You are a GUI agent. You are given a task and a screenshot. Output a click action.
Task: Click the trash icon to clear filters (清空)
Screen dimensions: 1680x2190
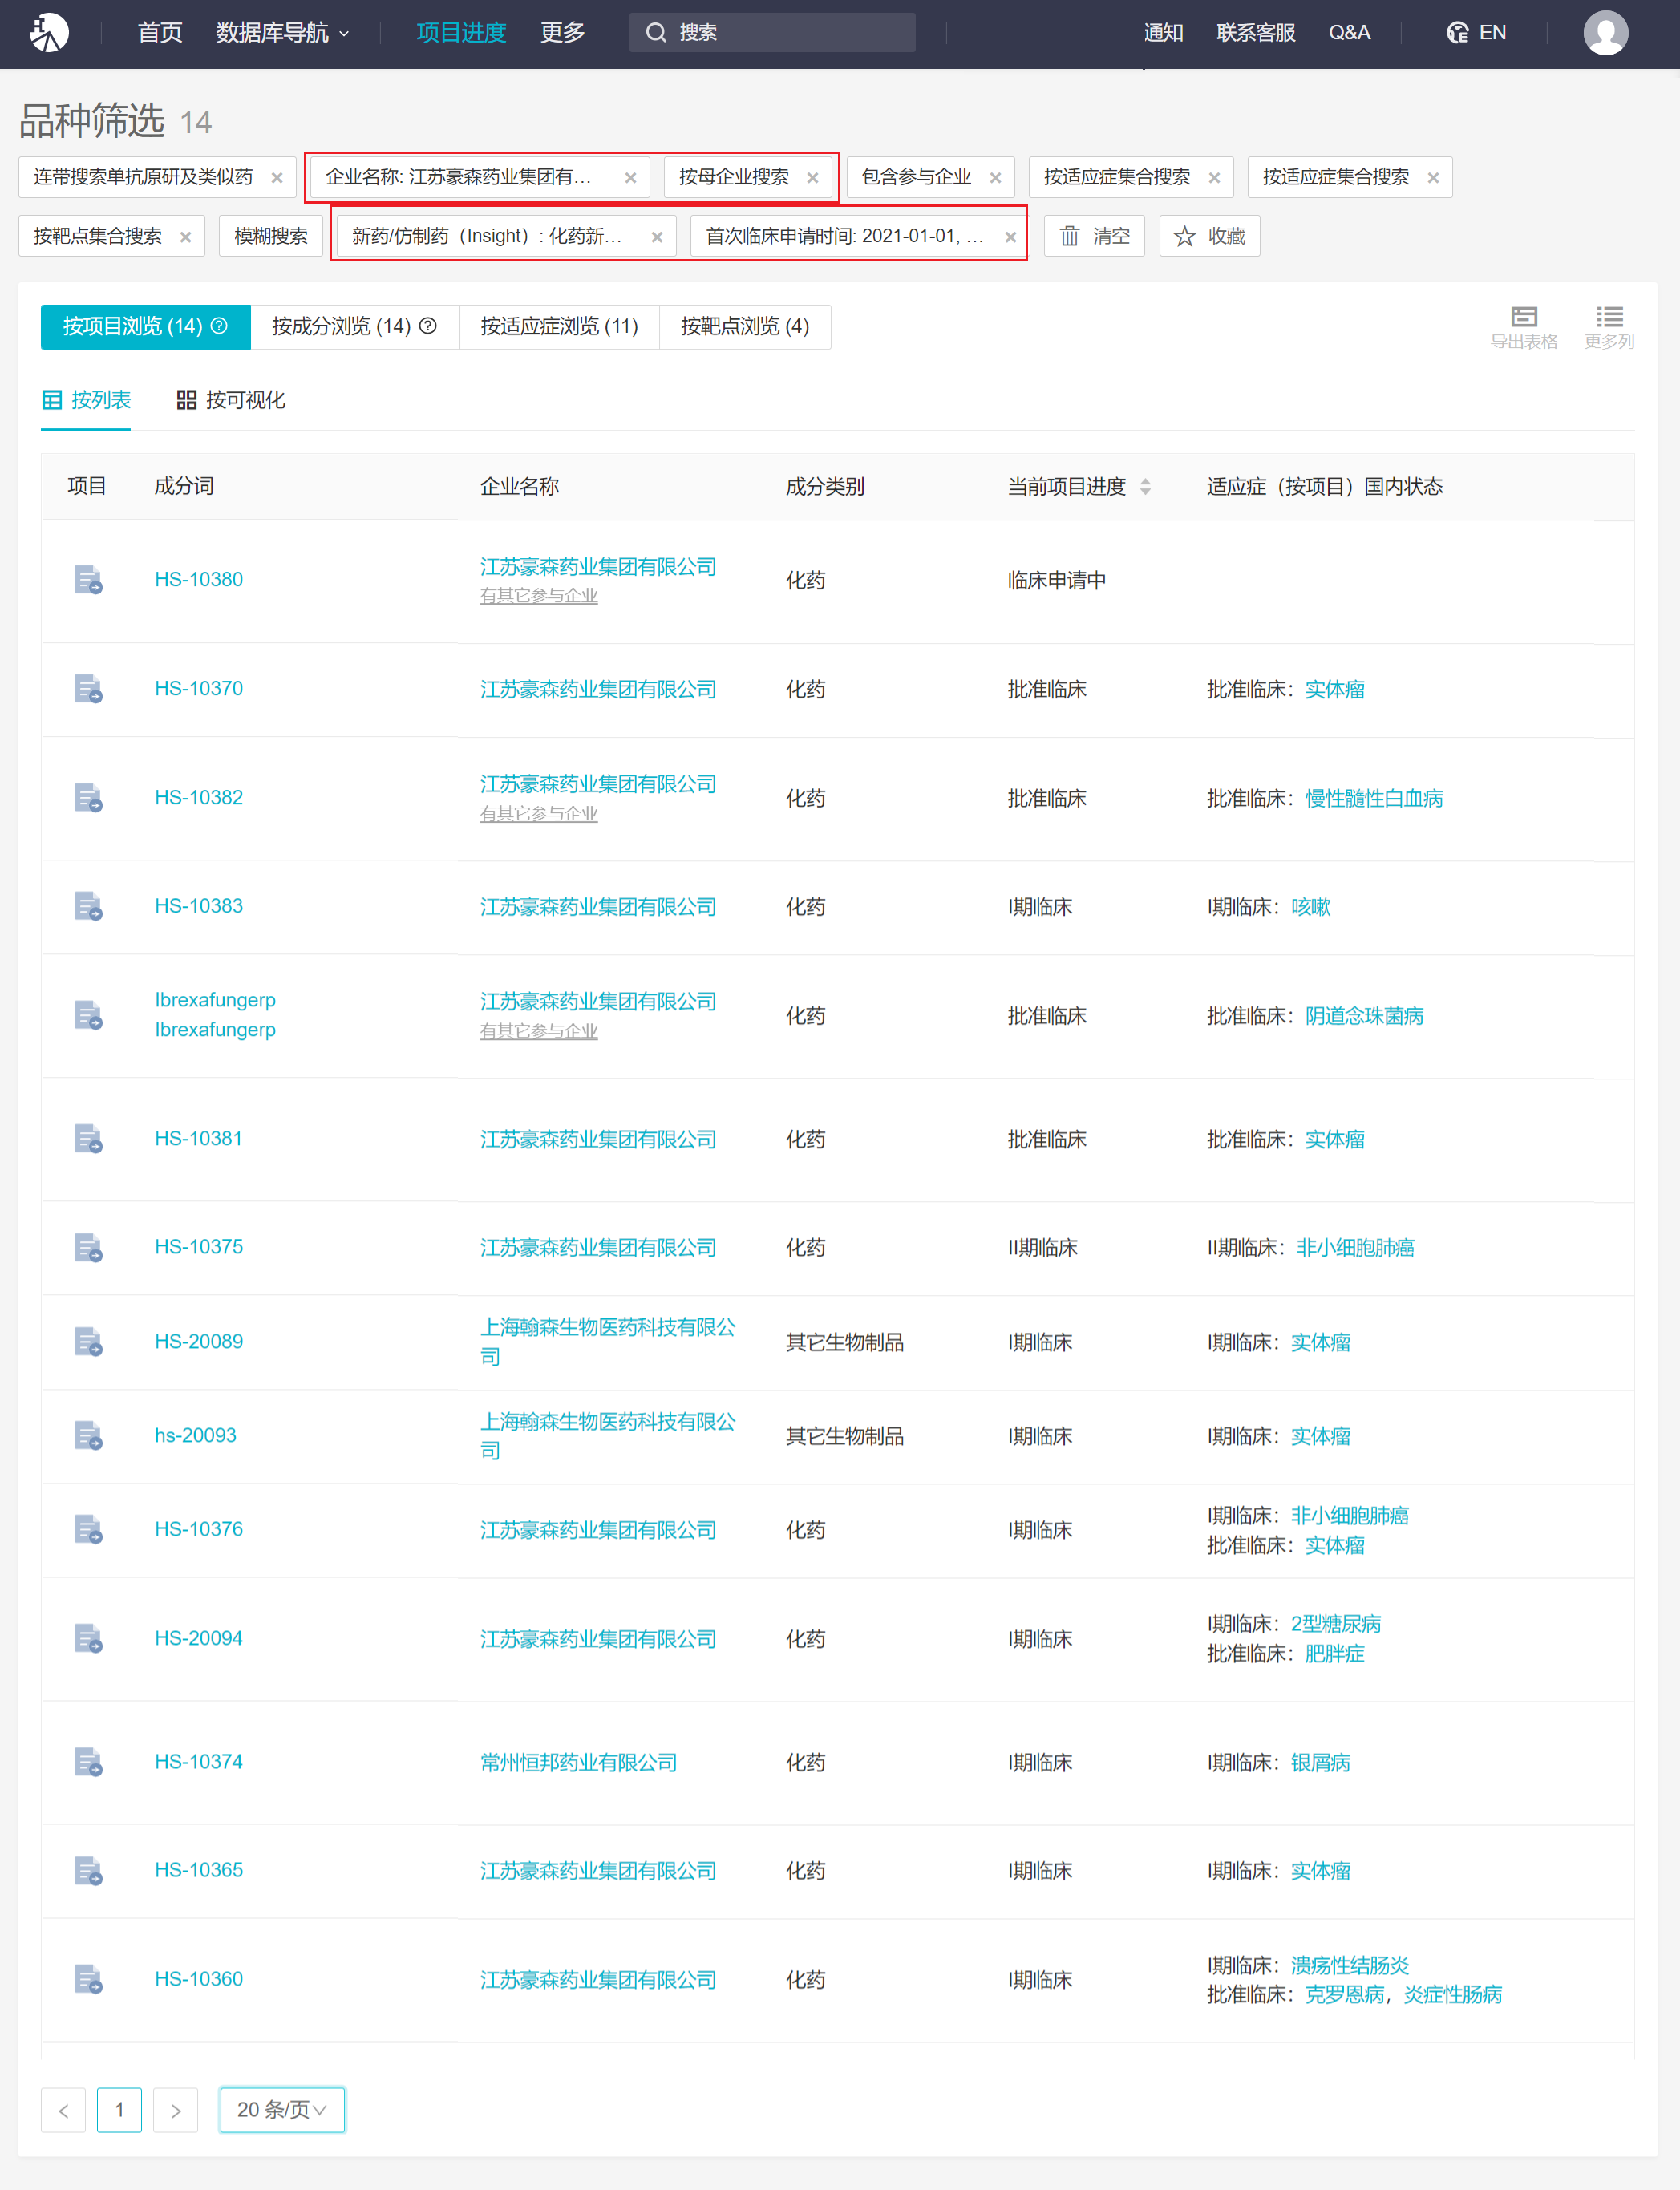1069,236
